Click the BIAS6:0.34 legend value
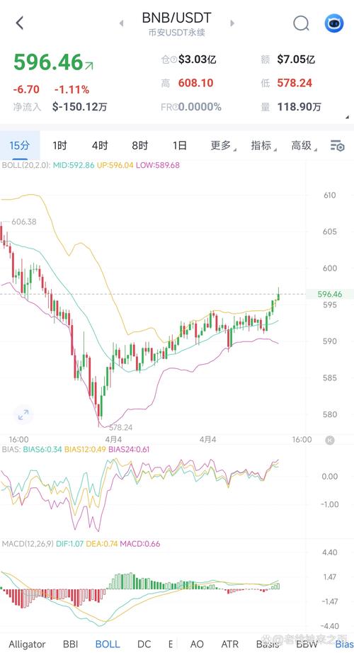This screenshot has height=653, width=354. tap(42, 449)
